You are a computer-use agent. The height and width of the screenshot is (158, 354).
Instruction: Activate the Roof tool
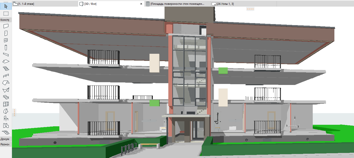[6, 83]
